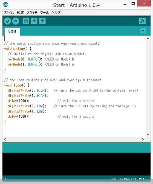
Task: Place cursor on the void setup() line
Action: (x=18, y=49)
